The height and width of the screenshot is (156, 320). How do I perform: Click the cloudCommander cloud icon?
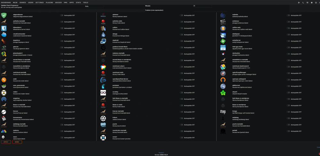[4, 35]
